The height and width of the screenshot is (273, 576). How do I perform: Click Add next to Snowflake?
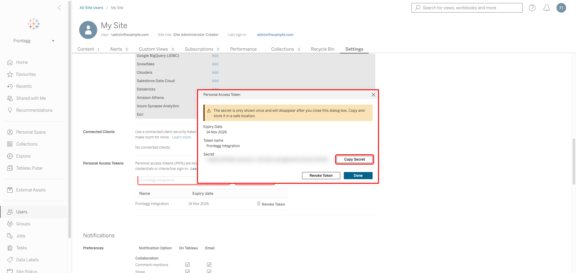click(215, 64)
